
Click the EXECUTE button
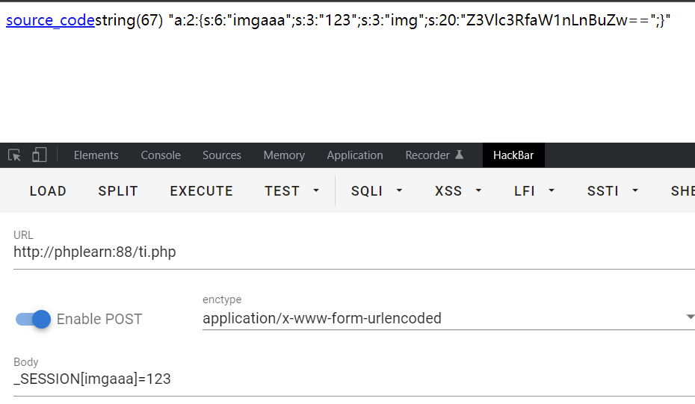(x=202, y=191)
